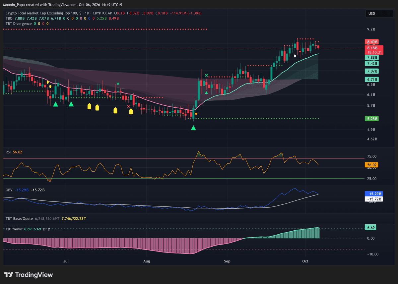Click the 75.00 level on the RSI axis
Image resolution: width=398 pixels, height=284 pixels.
coord(372,156)
